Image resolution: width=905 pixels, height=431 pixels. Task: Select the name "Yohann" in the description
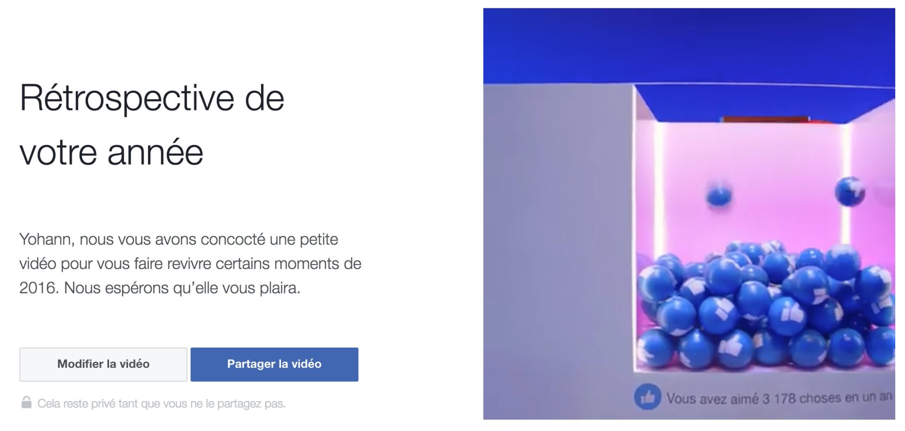47,239
